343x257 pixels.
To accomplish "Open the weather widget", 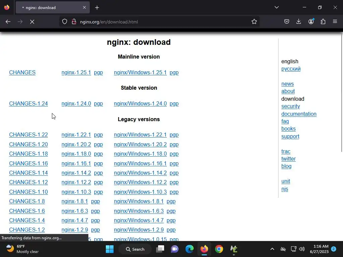I will [22, 249].
